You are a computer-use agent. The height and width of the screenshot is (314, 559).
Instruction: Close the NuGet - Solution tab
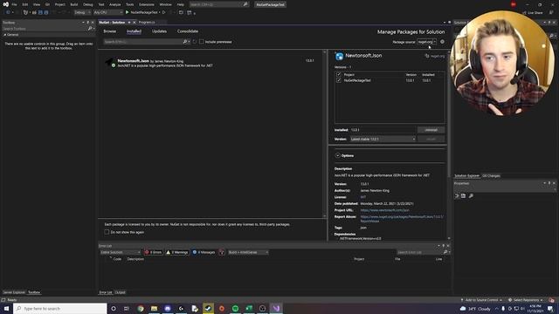(x=134, y=22)
